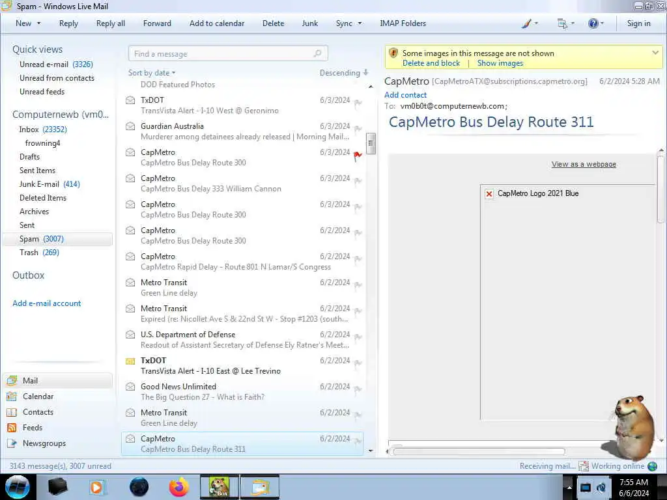Click the preview pane horizontal scrollbar
Image resolution: width=667 pixels, height=500 pixels.
[479, 452]
